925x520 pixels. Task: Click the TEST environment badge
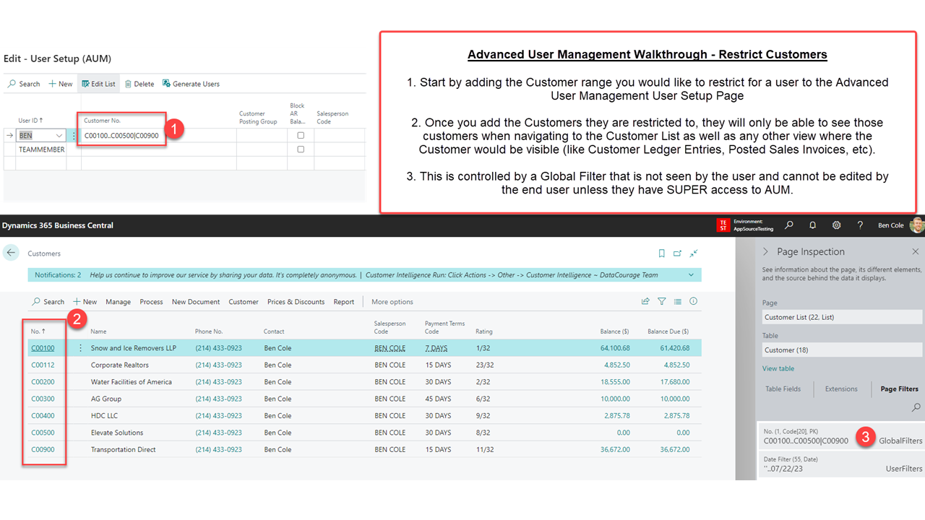point(723,225)
